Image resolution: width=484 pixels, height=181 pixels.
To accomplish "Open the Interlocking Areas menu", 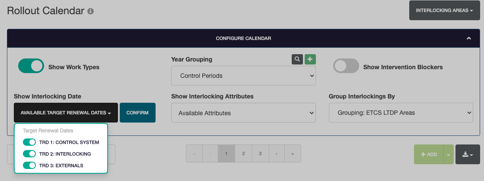I will [444, 10].
